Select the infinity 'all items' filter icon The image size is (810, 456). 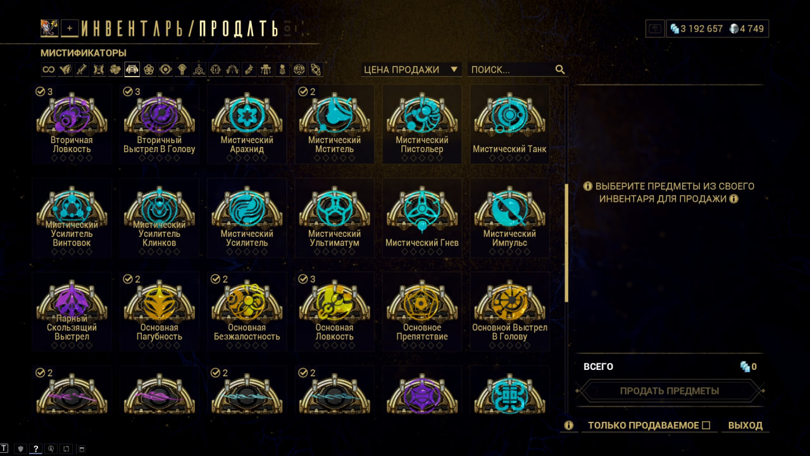point(48,70)
